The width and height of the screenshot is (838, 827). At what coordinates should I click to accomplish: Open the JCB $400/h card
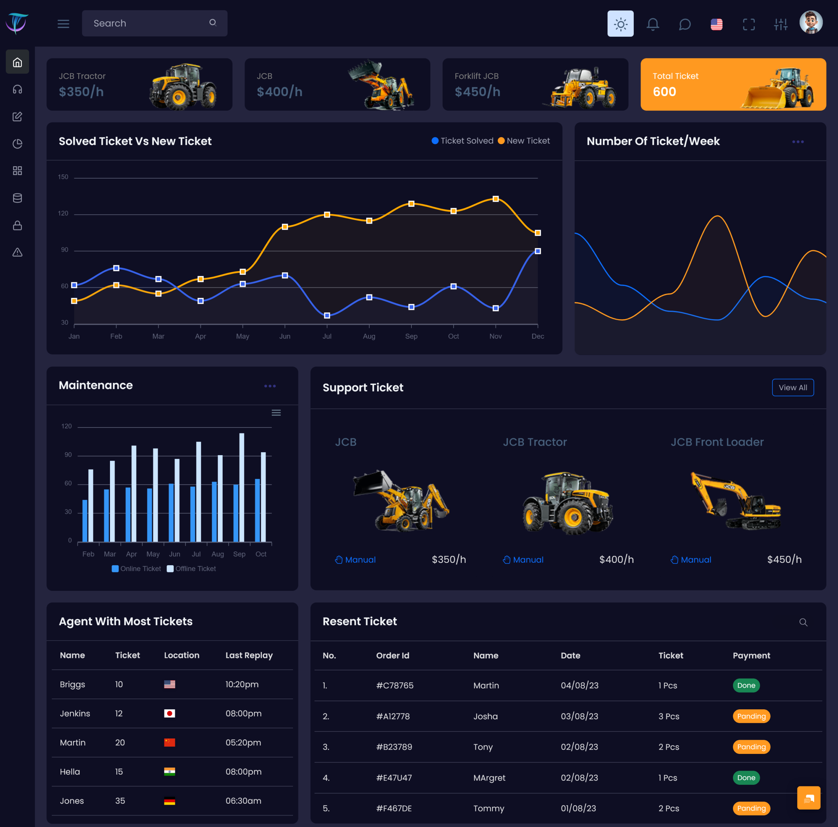click(x=337, y=84)
